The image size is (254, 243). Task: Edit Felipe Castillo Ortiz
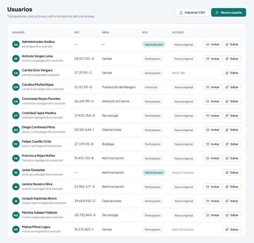pos(232,144)
